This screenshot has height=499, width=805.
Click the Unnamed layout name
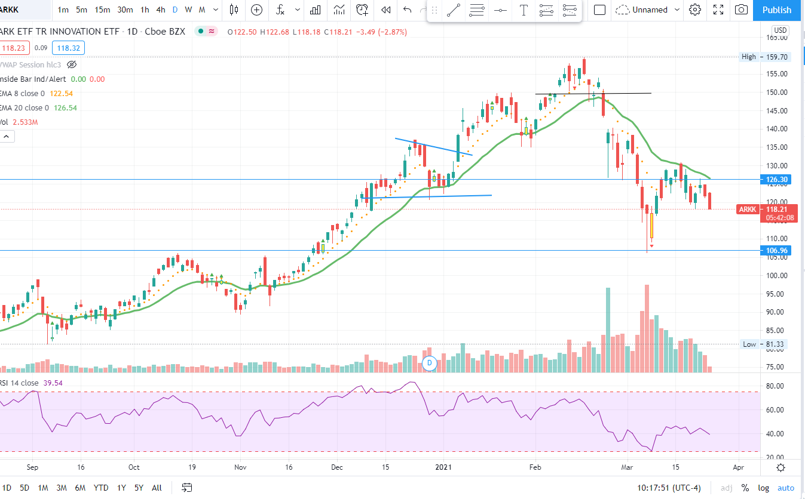click(x=650, y=10)
